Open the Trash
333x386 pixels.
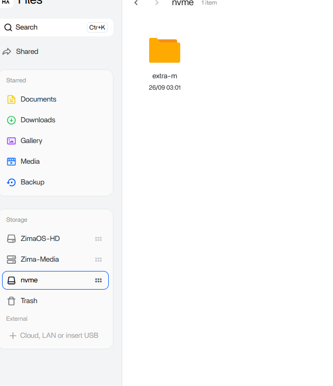[x=29, y=301]
